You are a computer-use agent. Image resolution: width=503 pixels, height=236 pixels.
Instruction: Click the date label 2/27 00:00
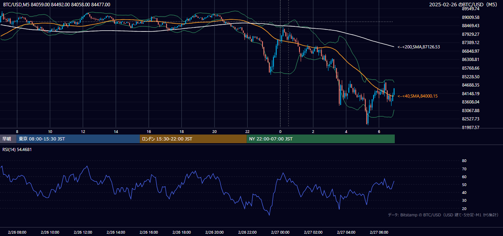(x=280, y=232)
